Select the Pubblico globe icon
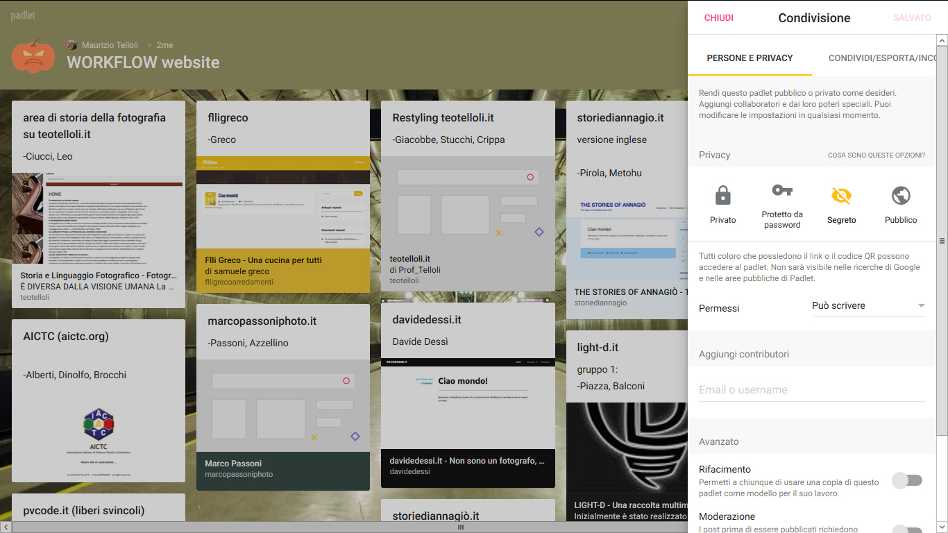The image size is (948, 533). click(901, 196)
